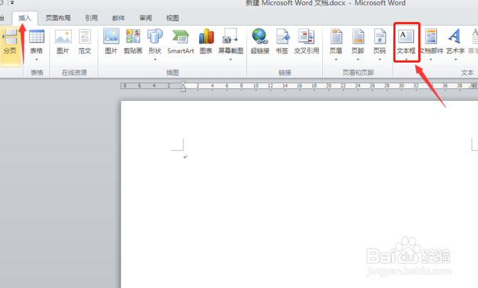Image resolution: width=478 pixels, height=288 pixels.
Task: Expand the 表格 dropdown arrow
Action: pos(36,60)
